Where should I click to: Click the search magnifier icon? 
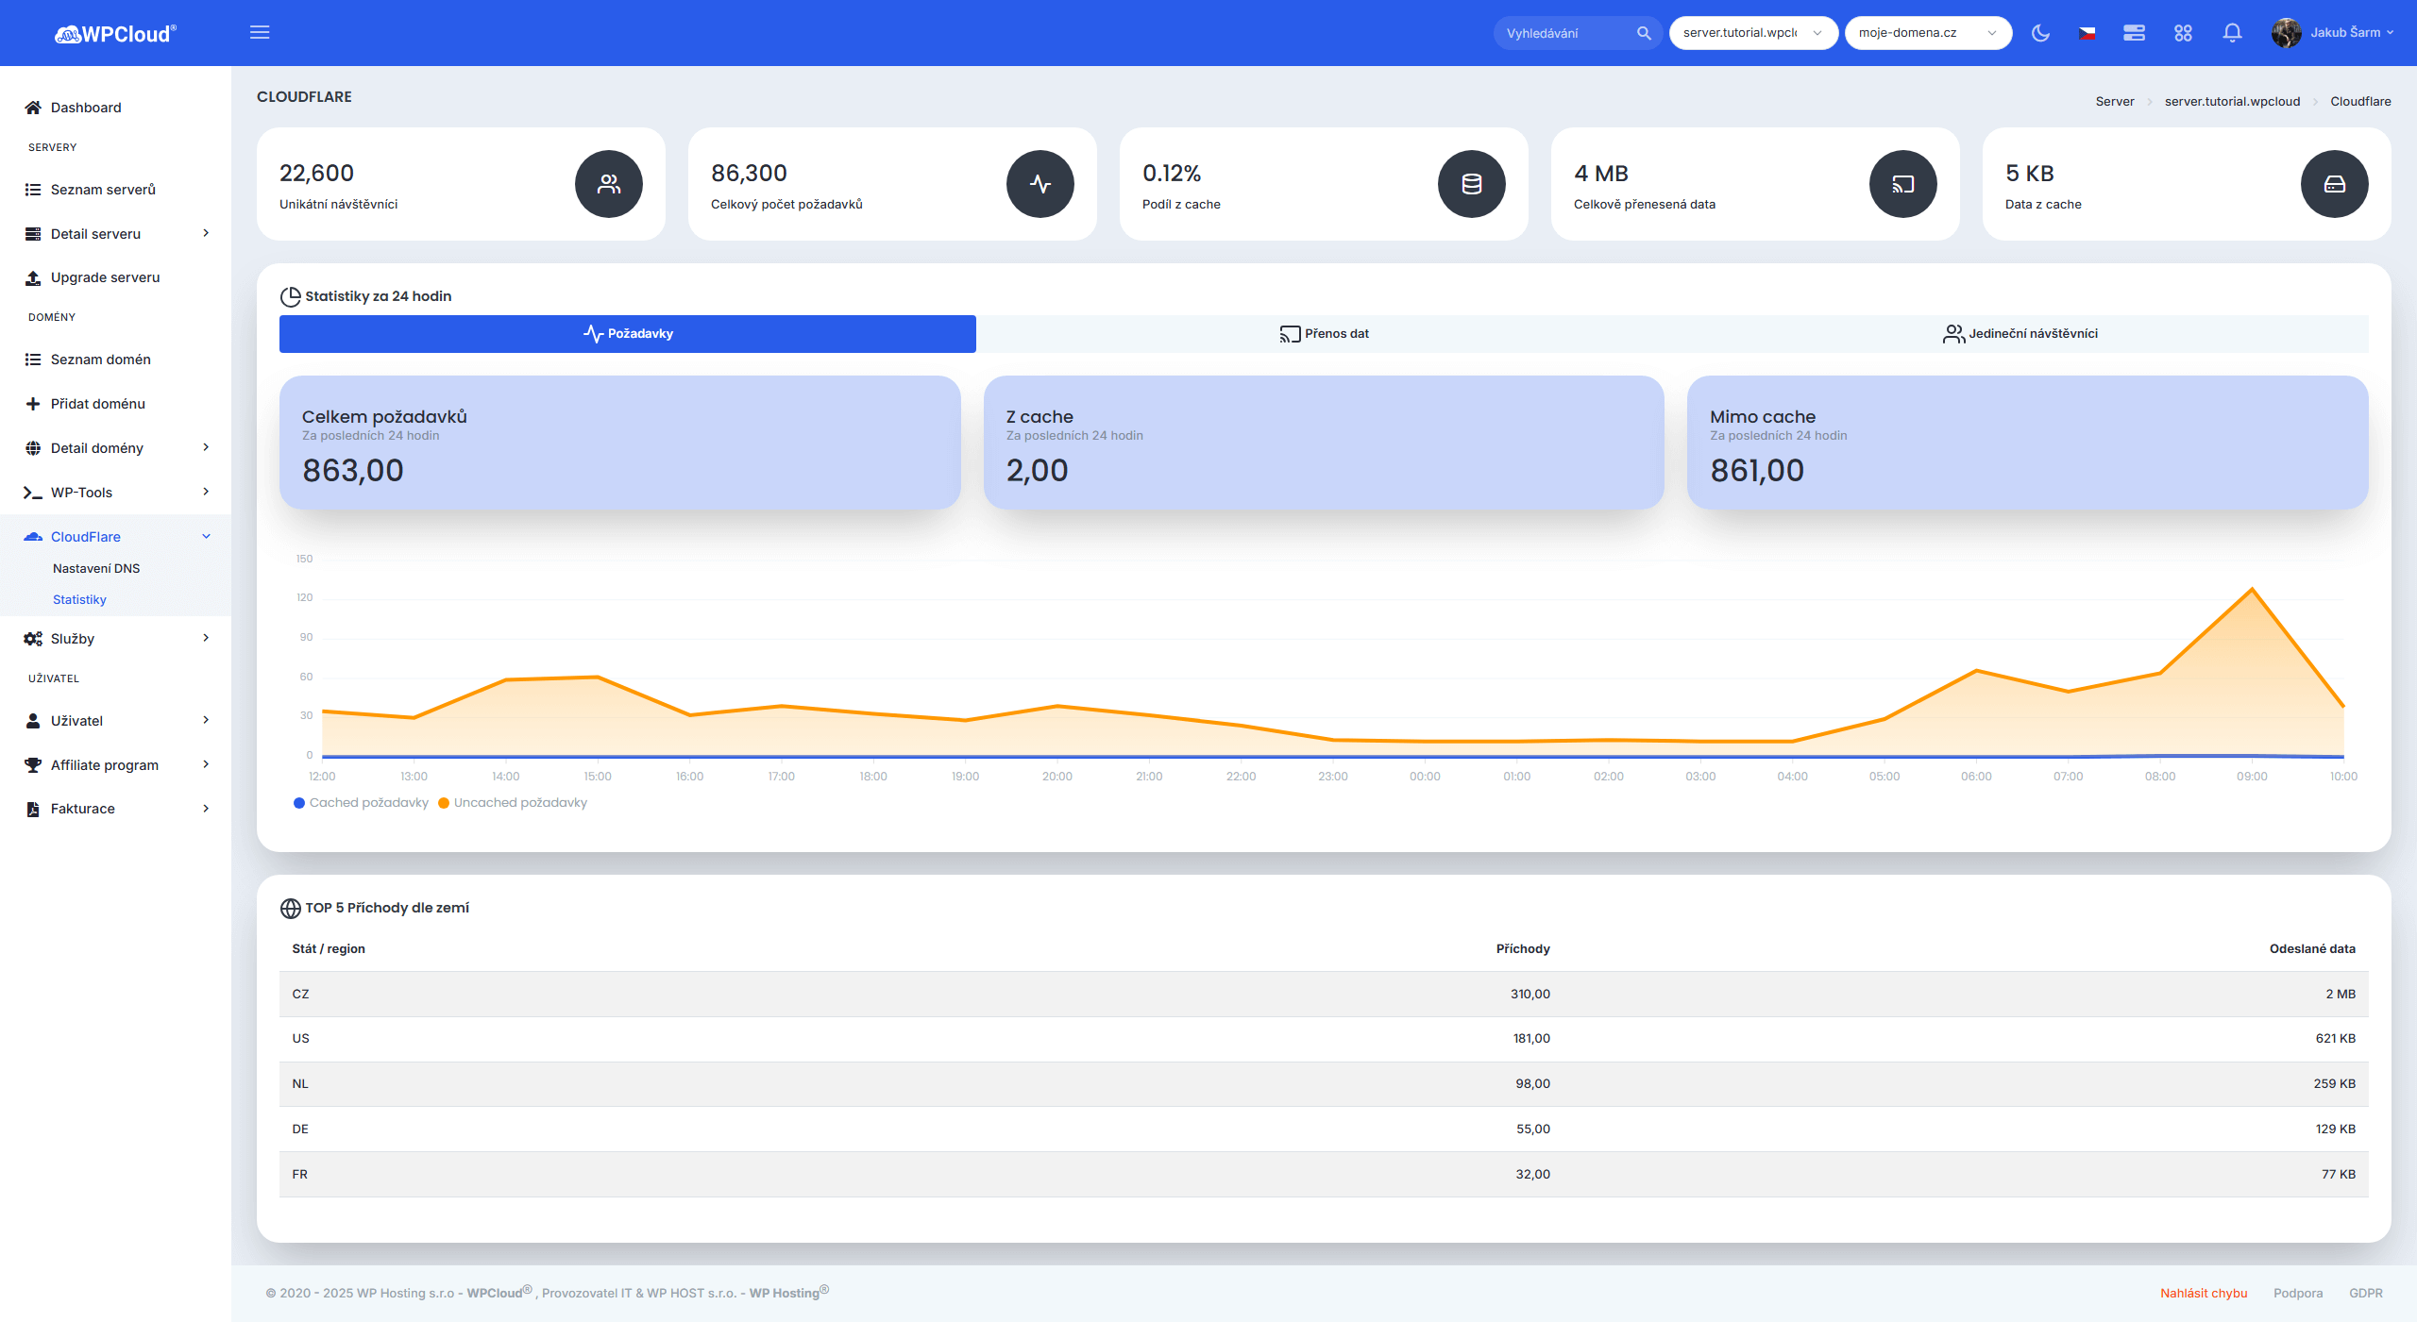pyautogui.click(x=1644, y=33)
